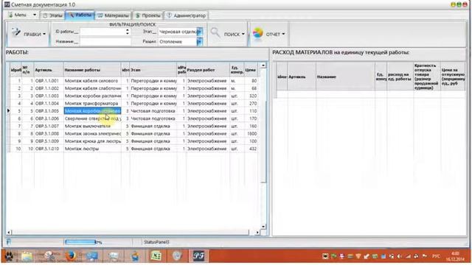Click the pie chart ОТЧЕТ icon
Viewport: 472px width, 265px height.
257,33
